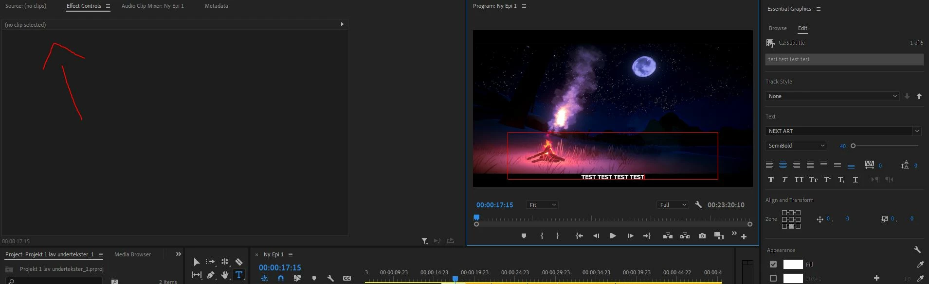Expand Effect Controls clip arrow
Viewport: 929px width, 284px height.
click(342, 24)
